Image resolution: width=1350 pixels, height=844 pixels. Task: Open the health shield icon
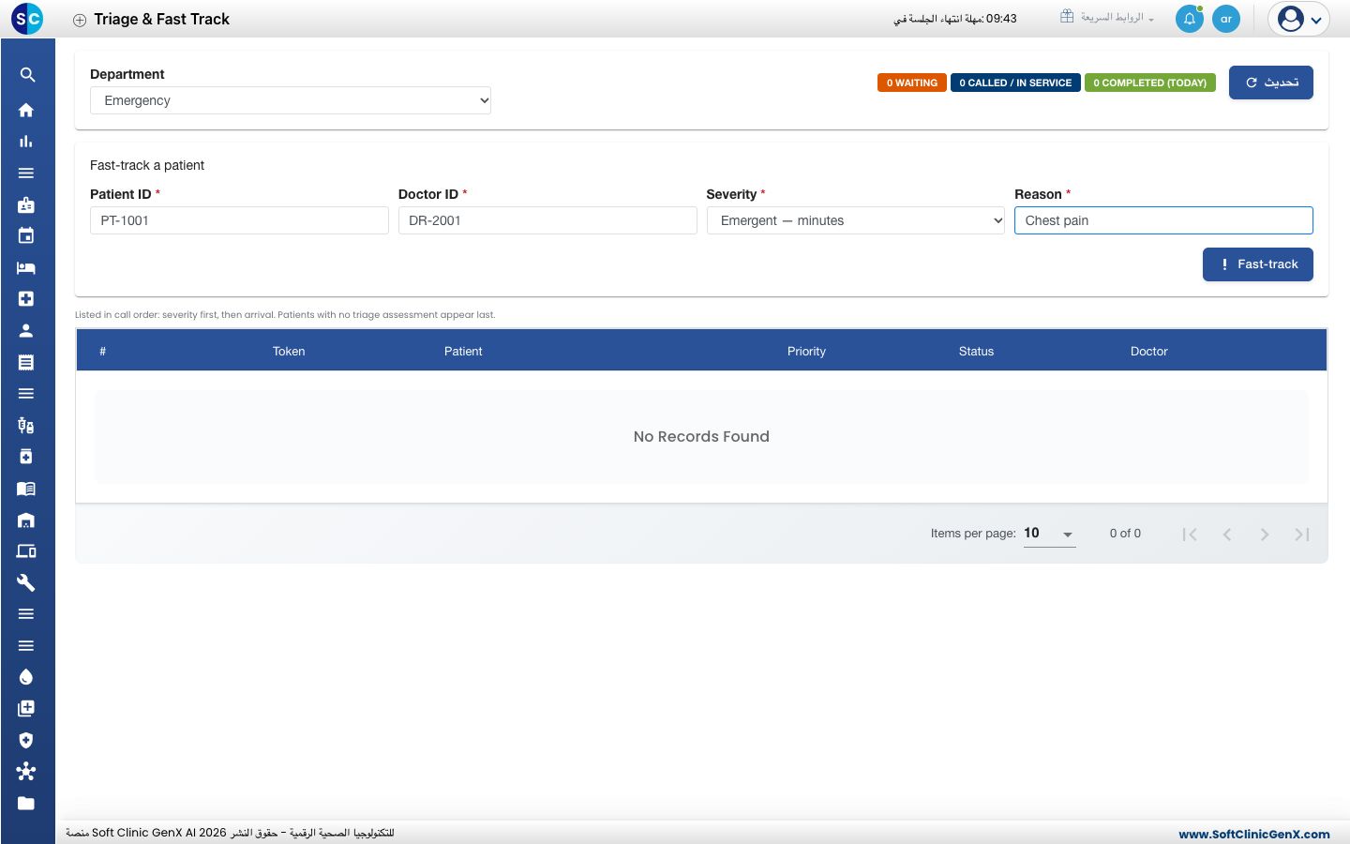tap(26, 740)
